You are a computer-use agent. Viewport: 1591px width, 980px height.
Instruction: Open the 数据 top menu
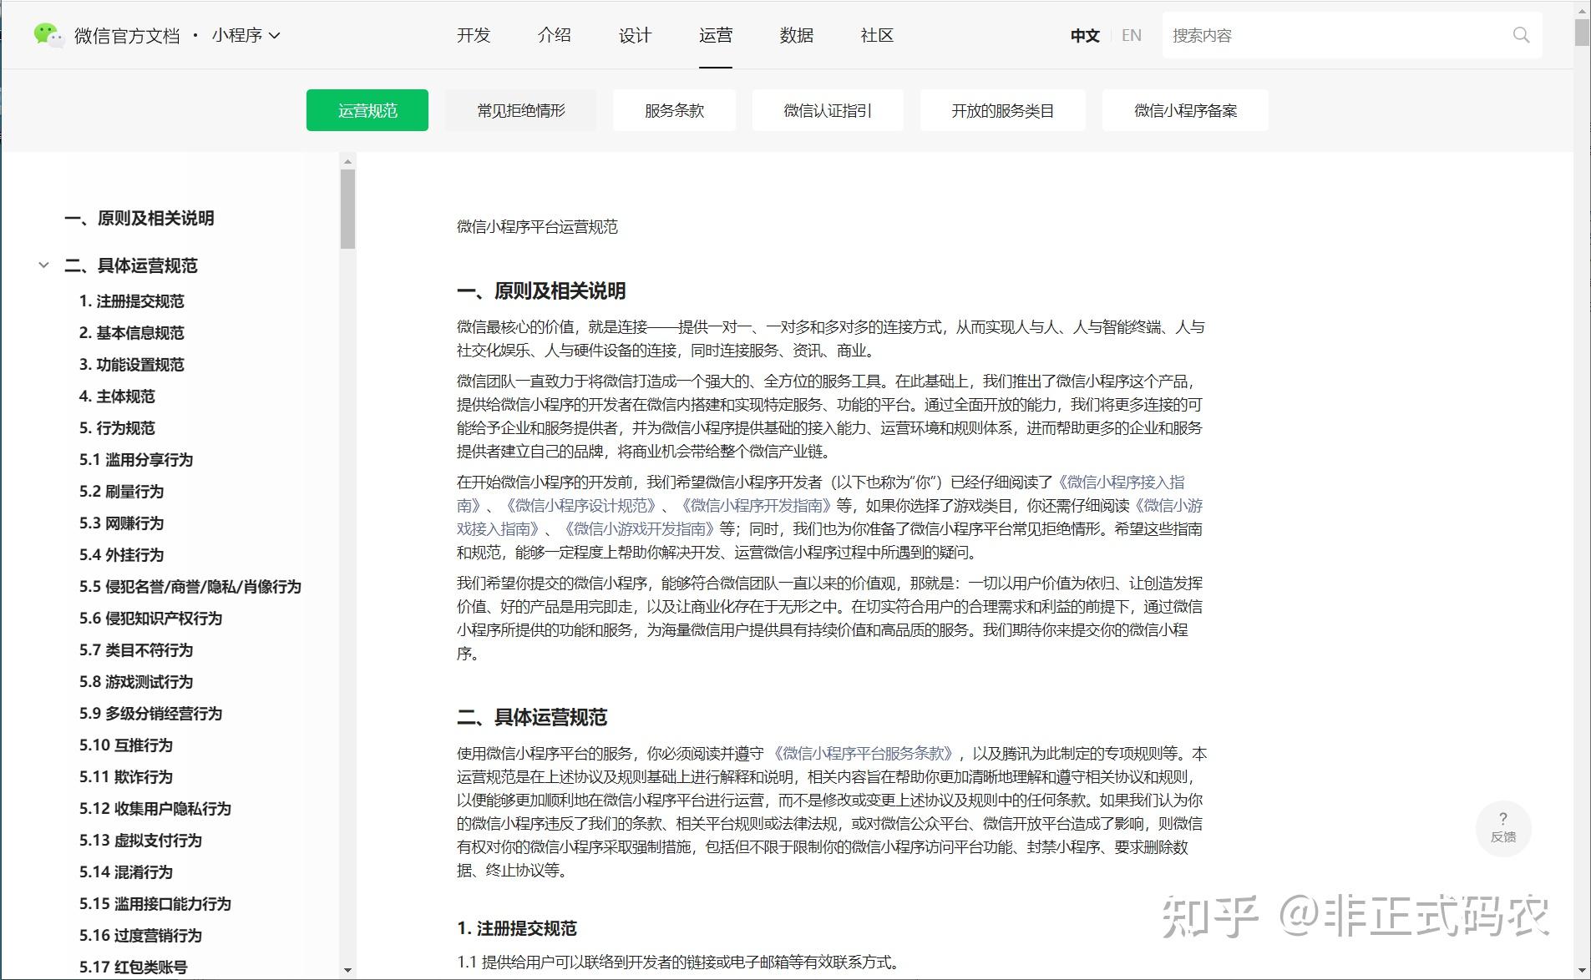coord(797,35)
